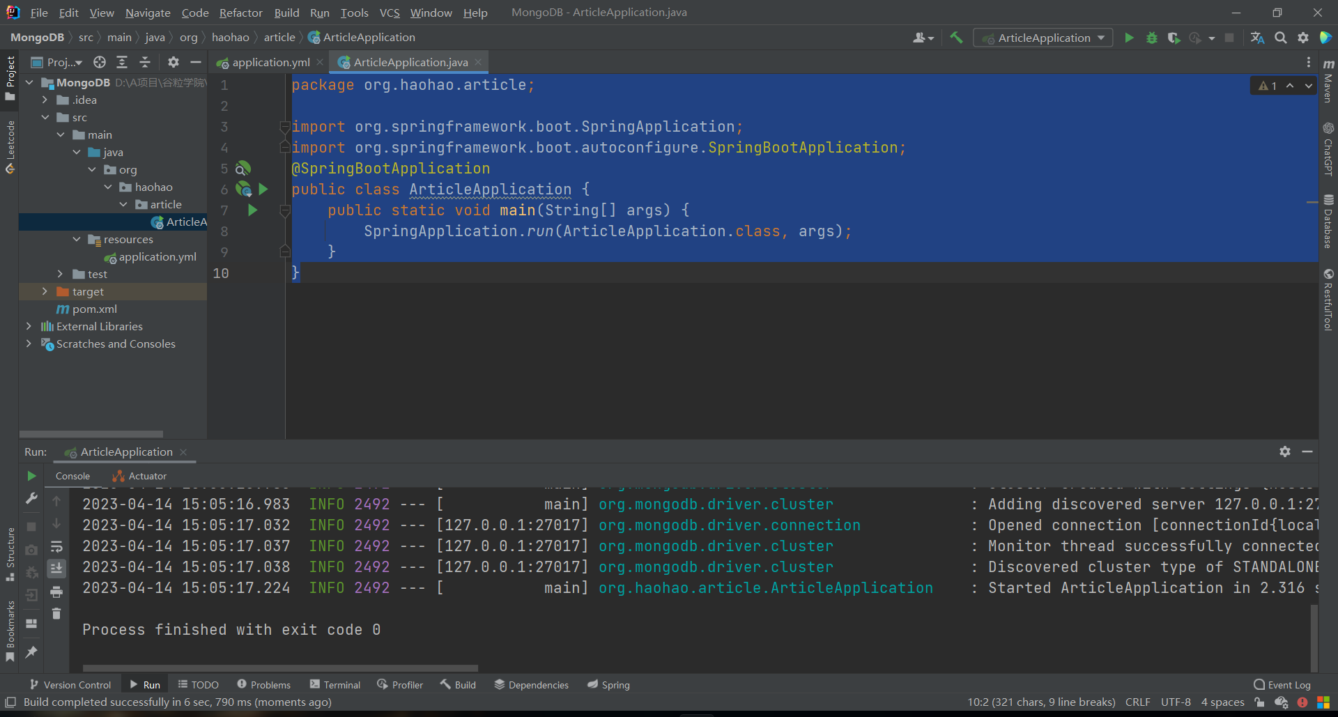Close the ArticleApplication.java editor tab
This screenshot has width=1338, height=717.
click(x=478, y=62)
